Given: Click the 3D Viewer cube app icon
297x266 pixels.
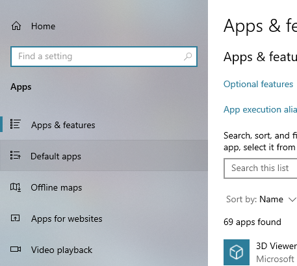Looking at the screenshot, I should pos(237,252).
